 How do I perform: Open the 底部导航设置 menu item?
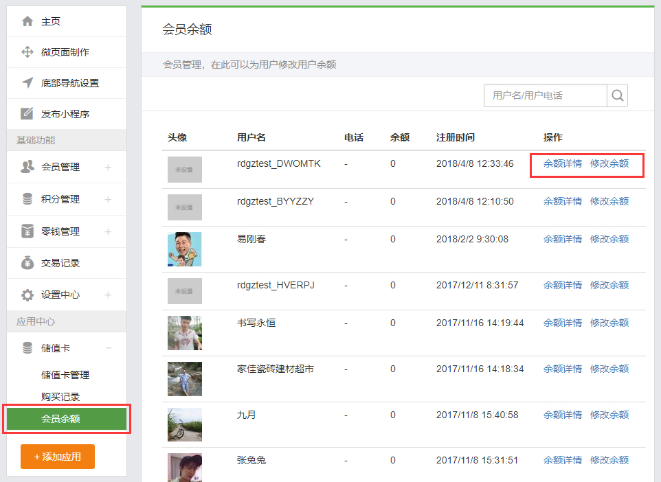pos(67,83)
